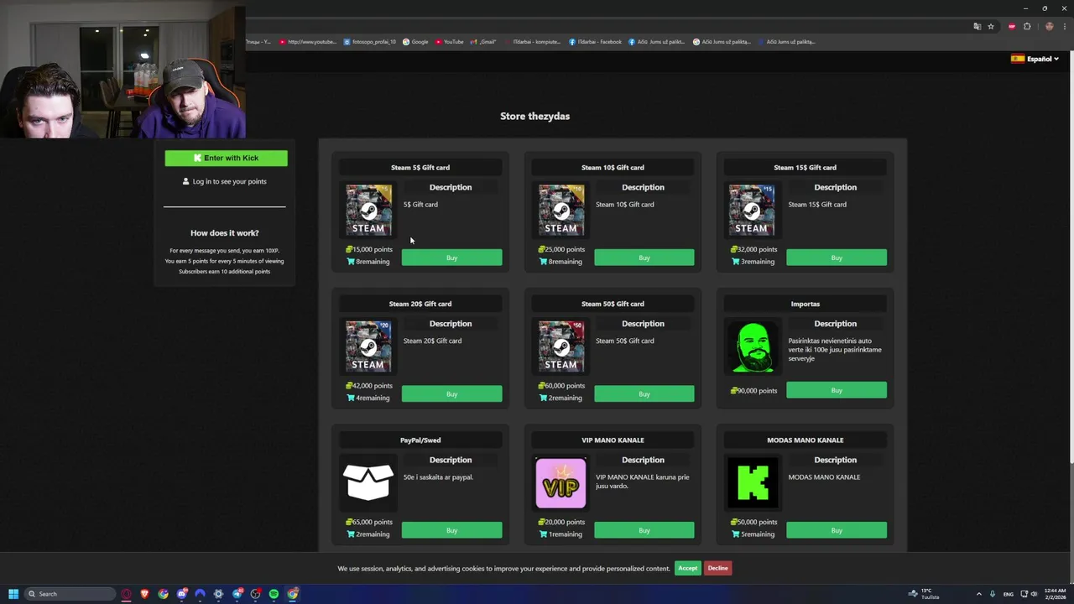Open Telegram from the taskbar
Screen dimensions: 1074x604
(237, 594)
